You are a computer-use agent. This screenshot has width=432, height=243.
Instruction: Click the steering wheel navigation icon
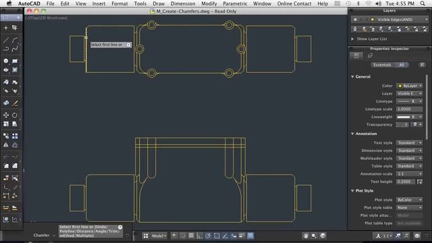[323, 236]
